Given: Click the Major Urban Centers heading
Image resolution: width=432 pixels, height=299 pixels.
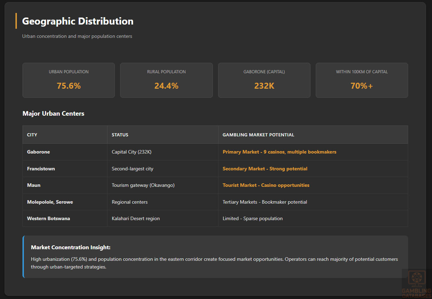Looking at the screenshot, I should click(x=53, y=114).
